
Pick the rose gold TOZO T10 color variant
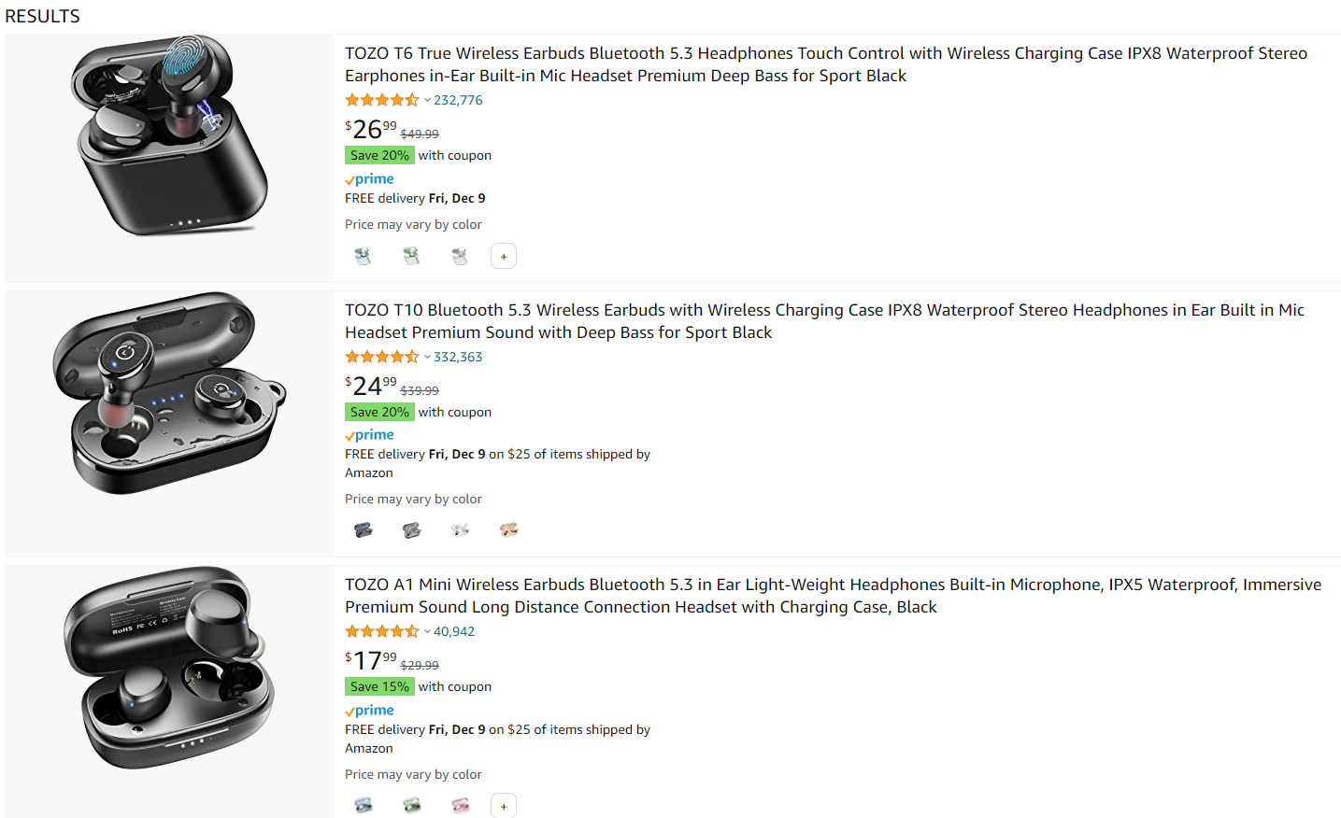point(508,530)
